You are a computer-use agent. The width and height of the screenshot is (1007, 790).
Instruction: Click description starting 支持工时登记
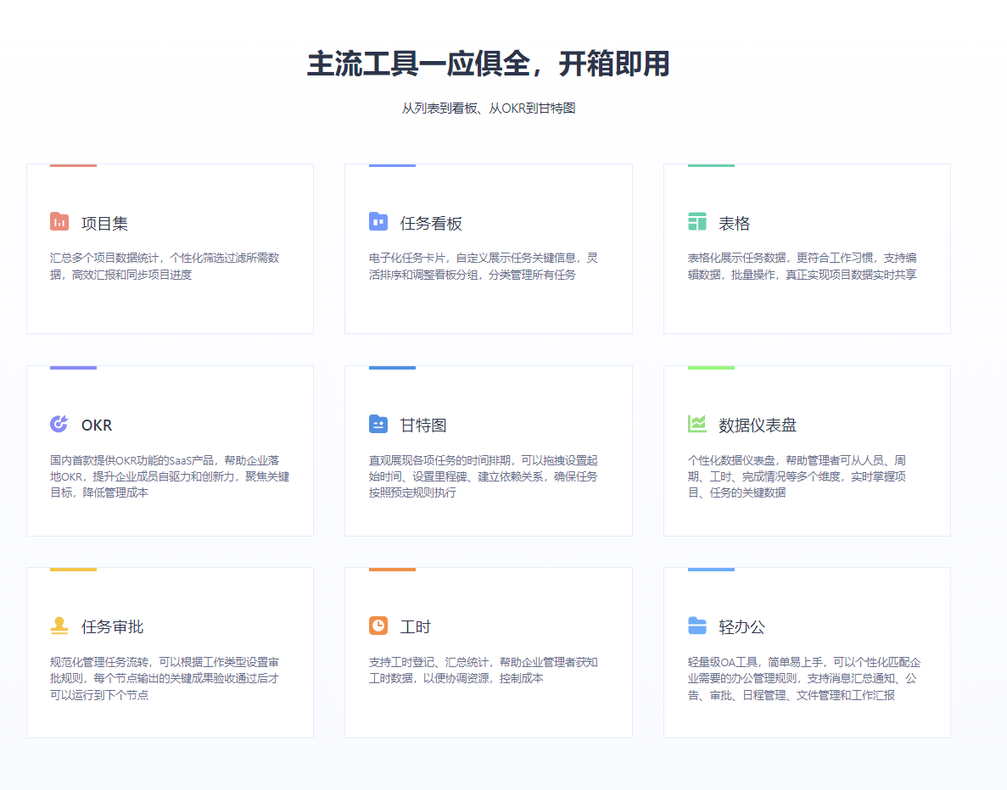(484, 670)
